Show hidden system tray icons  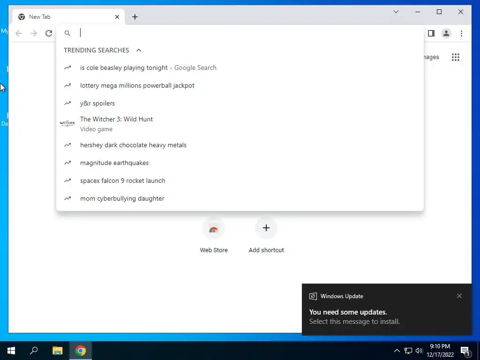397,351
